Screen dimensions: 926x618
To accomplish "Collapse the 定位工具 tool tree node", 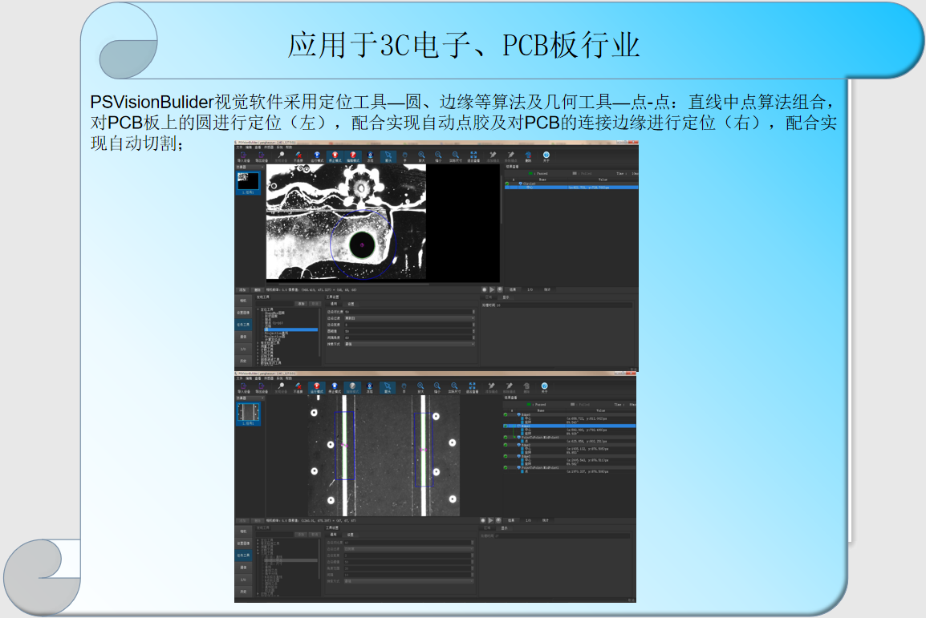I will (x=258, y=307).
